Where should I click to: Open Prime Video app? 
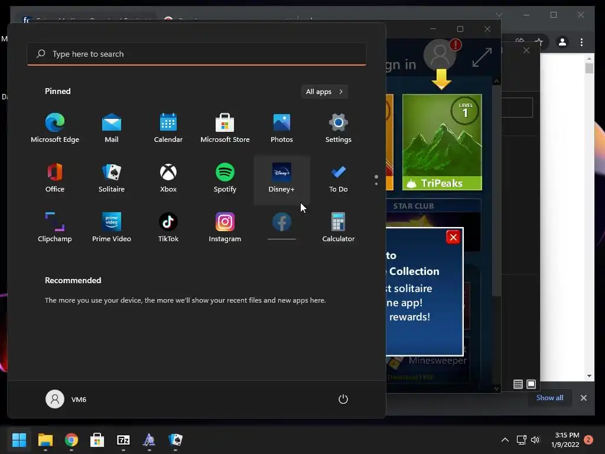pos(112,228)
